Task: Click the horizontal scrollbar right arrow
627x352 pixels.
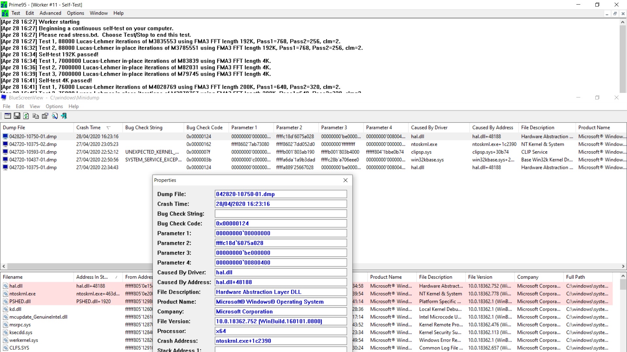Action: [623, 266]
